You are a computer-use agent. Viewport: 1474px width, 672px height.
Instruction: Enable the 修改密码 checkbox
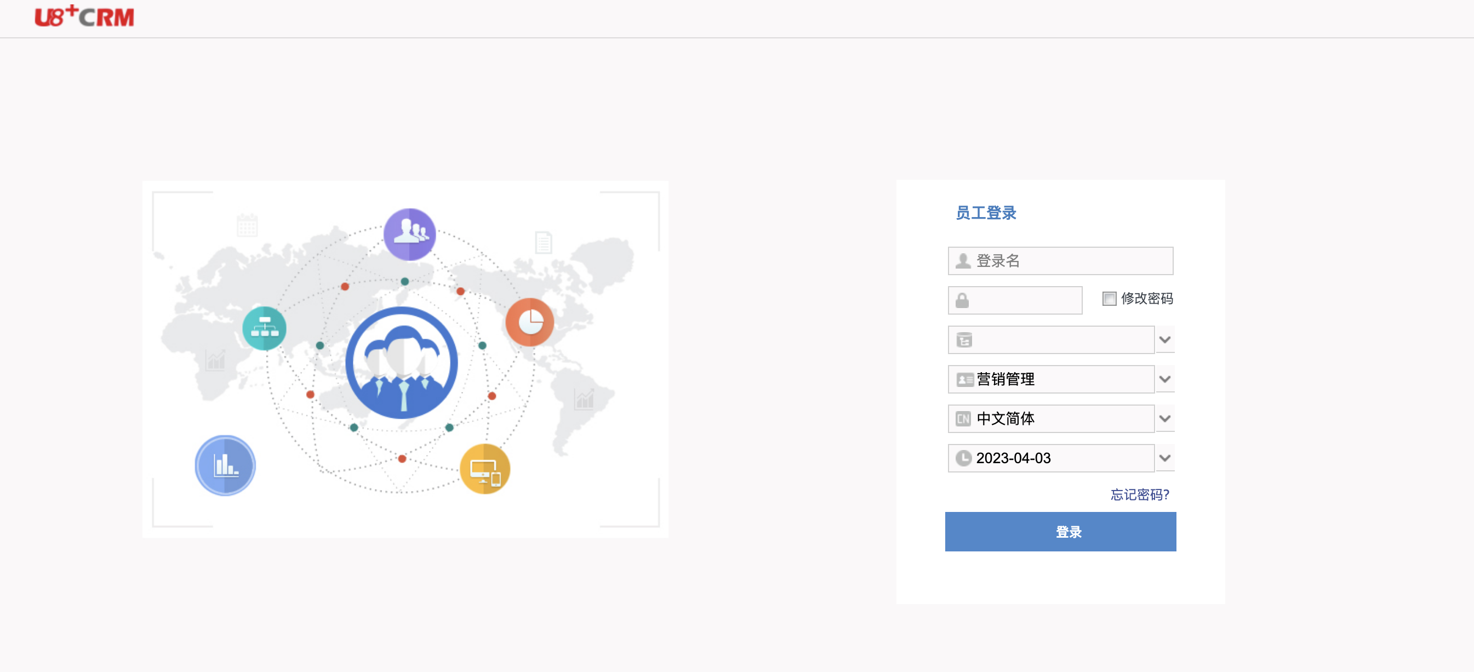(1109, 299)
